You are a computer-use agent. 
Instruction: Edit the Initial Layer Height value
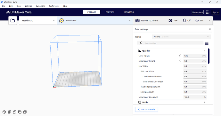click(195, 61)
